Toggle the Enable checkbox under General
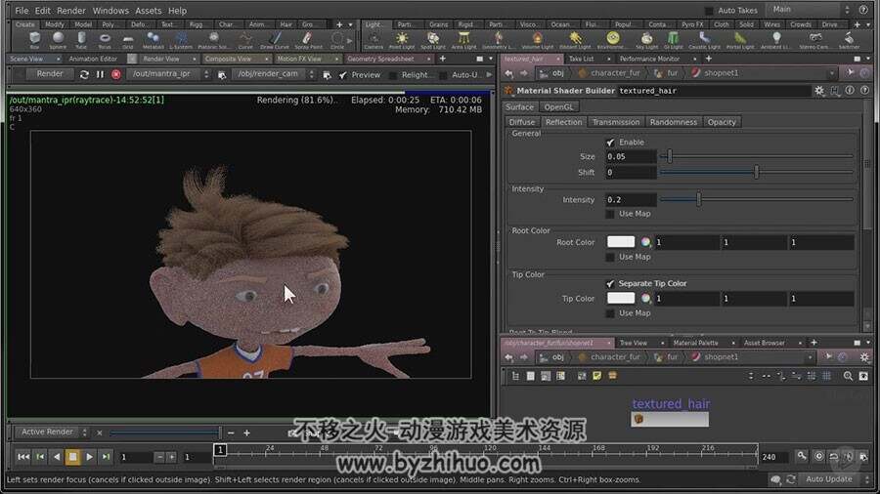 point(610,143)
